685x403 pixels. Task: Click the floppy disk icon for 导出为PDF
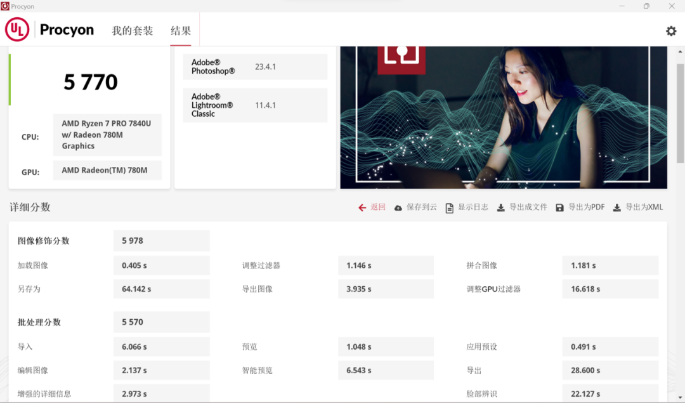pyautogui.click(x=559, y=208)
